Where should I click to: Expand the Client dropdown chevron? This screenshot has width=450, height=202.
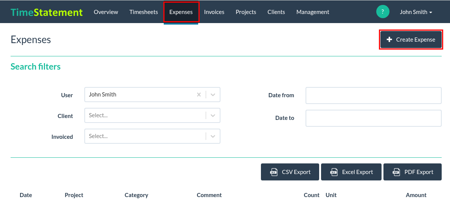point(213,115)
